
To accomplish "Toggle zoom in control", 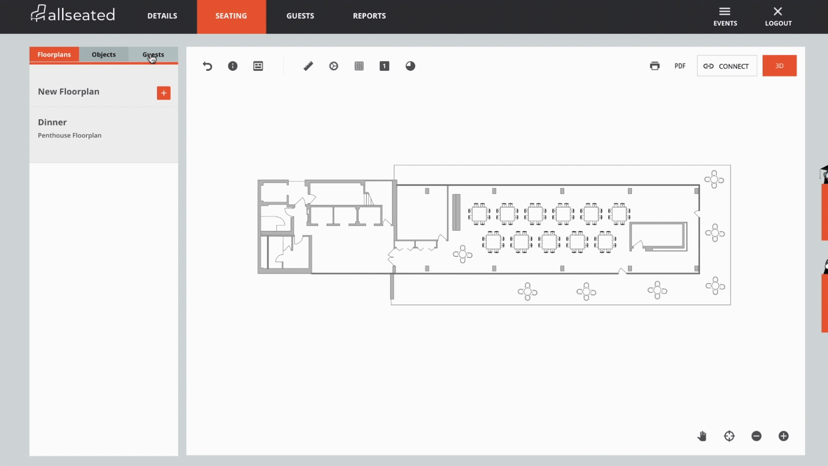I will [784, 436].
